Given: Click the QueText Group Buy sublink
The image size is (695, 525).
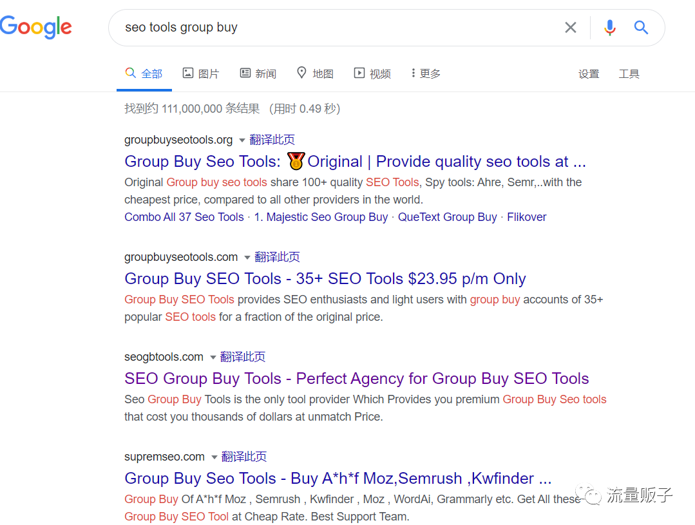Looking at the screenshot, I should click(447, 217).
